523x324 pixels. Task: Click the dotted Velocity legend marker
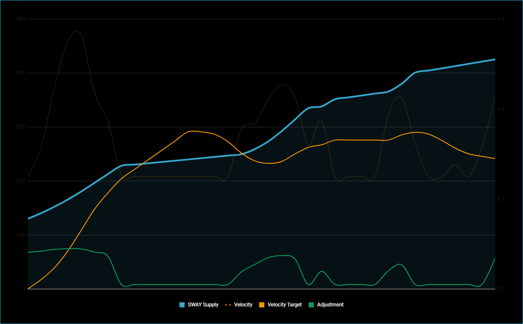click(228, 305)
